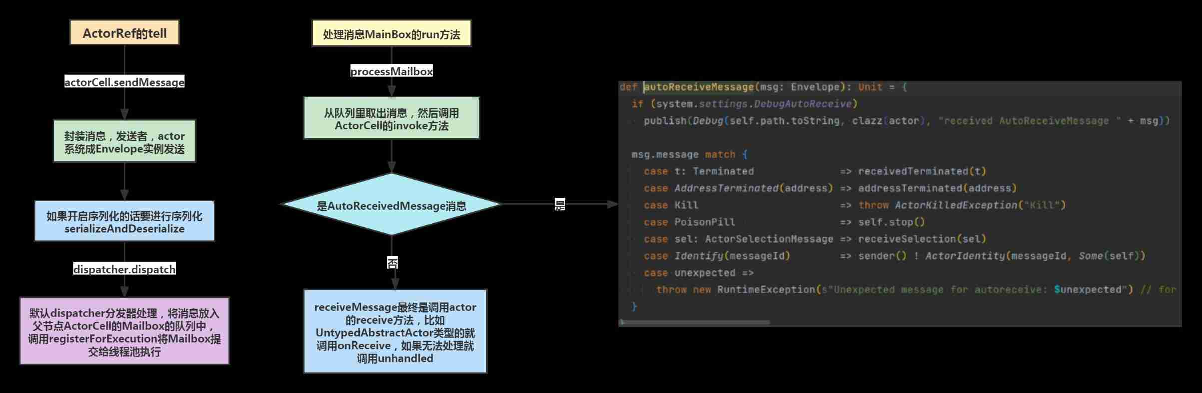Click the 'system.settings.DebugAutoReceive' condition line
Image resolution: width=1202 pixels, height=393 pixels.
point(744,104)
